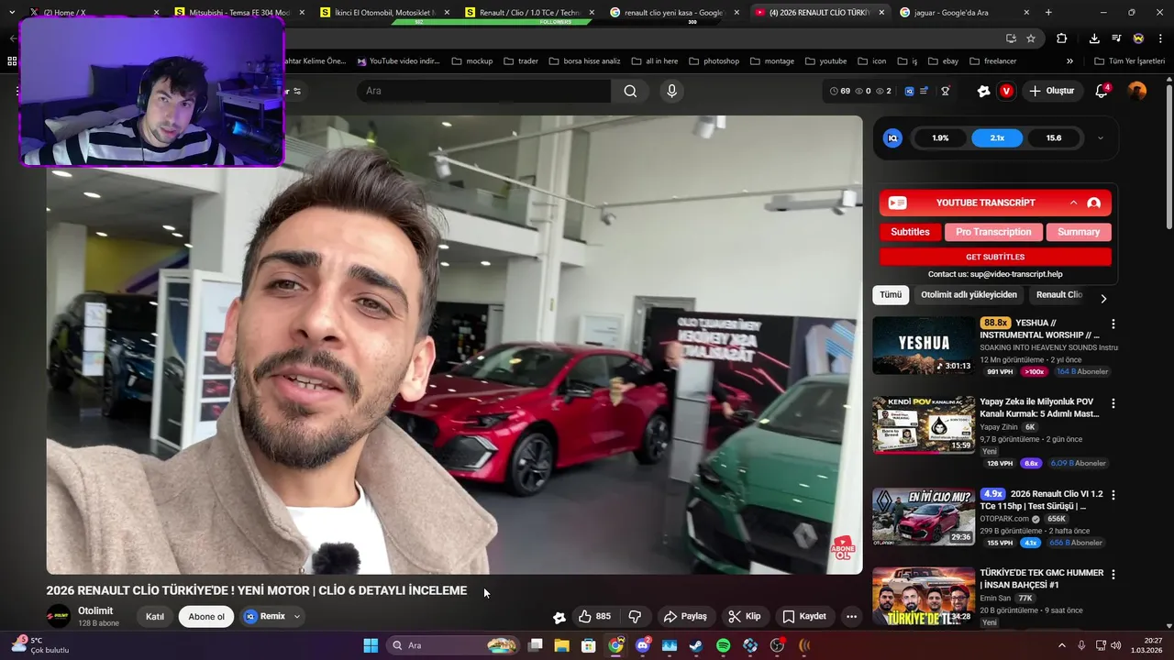
Task: Open YouTube notifications bell
Action: [x=1102, y=91]
